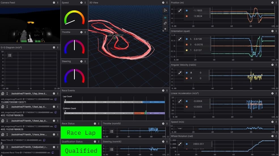This screenshot has height=156, width=279.
Task: Click the Qualified status indicator
Action: (81, 151)
